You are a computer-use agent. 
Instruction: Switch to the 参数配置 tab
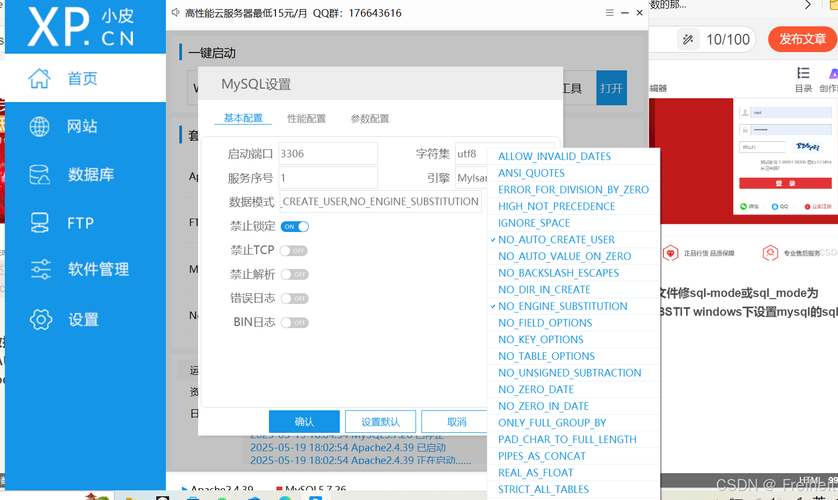[370, 119]
